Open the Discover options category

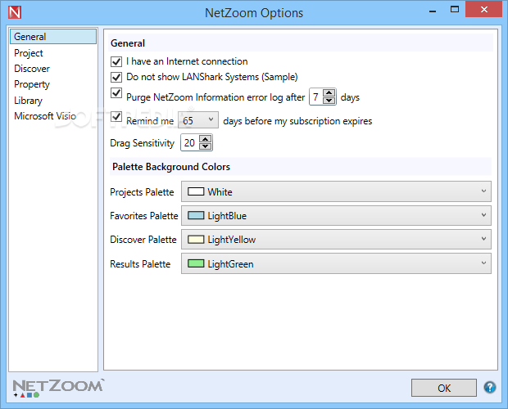click(x=32, y=69)
